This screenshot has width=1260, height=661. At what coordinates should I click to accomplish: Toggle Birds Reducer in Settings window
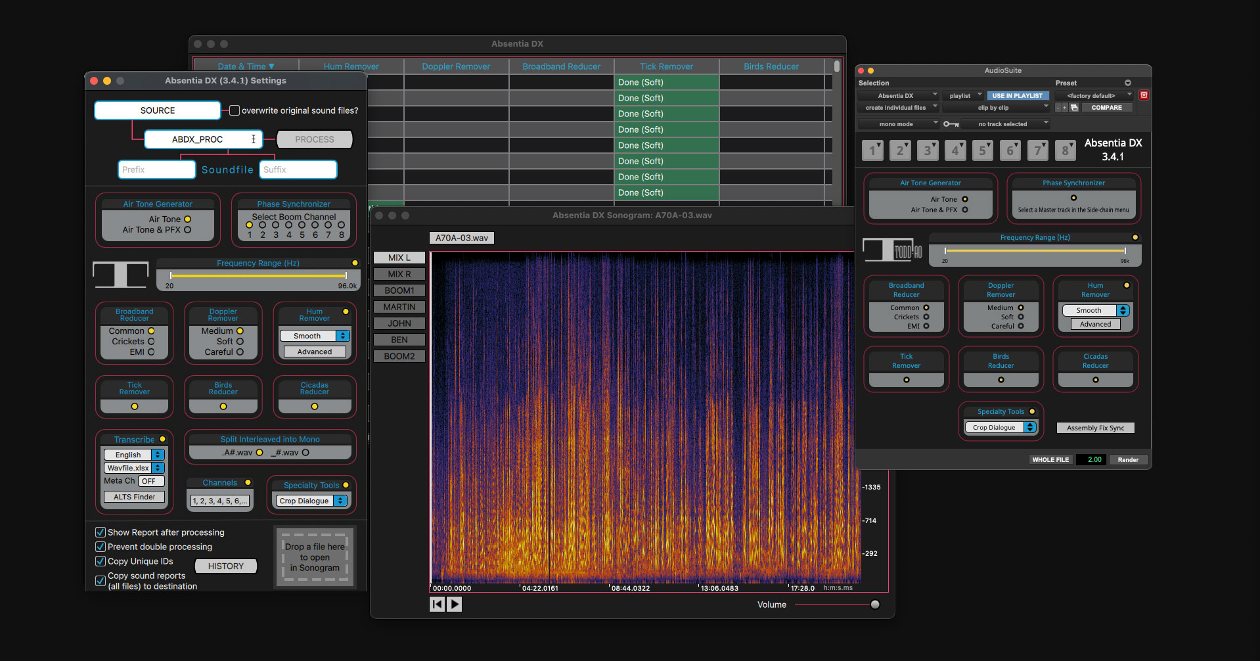[x=223, y=407]
